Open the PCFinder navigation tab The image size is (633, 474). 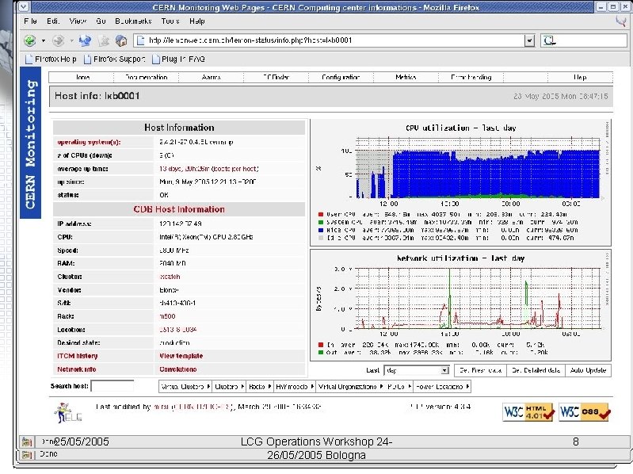[x=276, y=77]
